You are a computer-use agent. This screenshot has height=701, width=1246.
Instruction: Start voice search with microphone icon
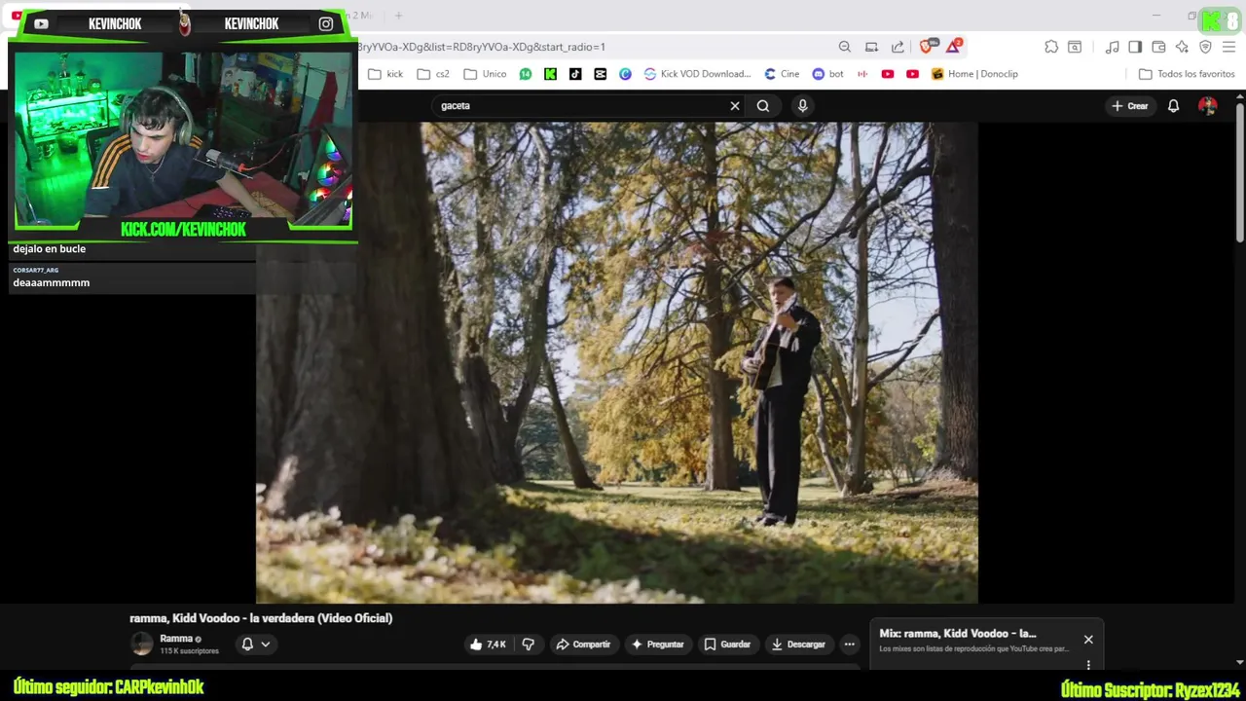pyautogui.click(x=802, y=105)
